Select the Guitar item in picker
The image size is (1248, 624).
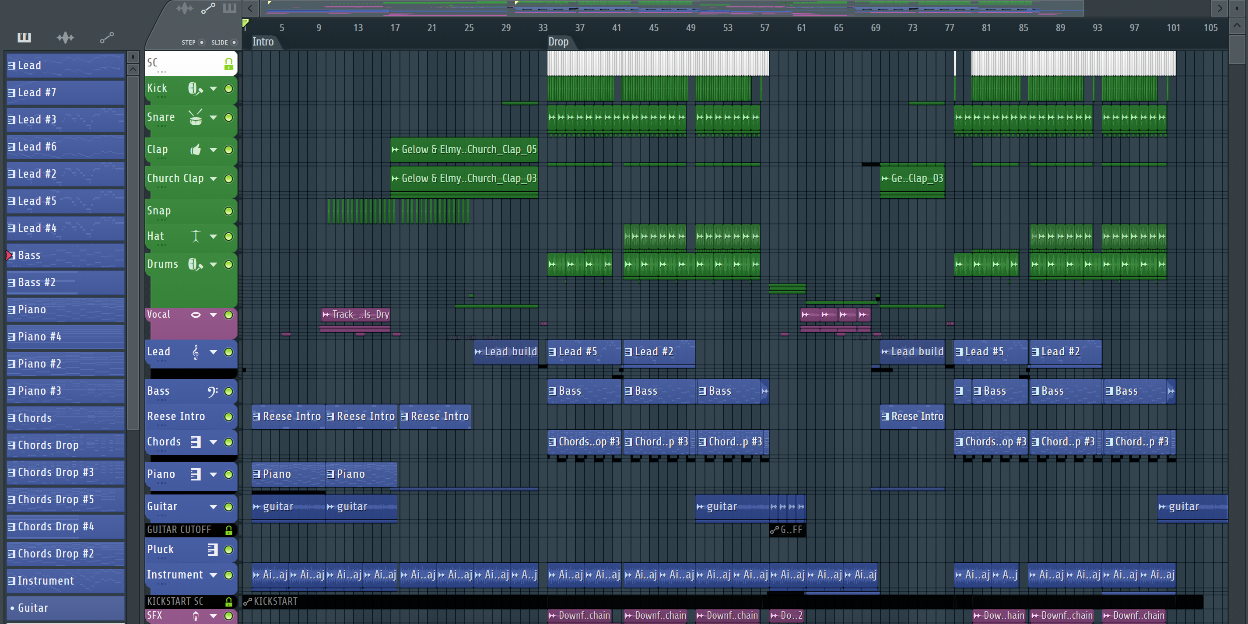click(x=65, y=608)
